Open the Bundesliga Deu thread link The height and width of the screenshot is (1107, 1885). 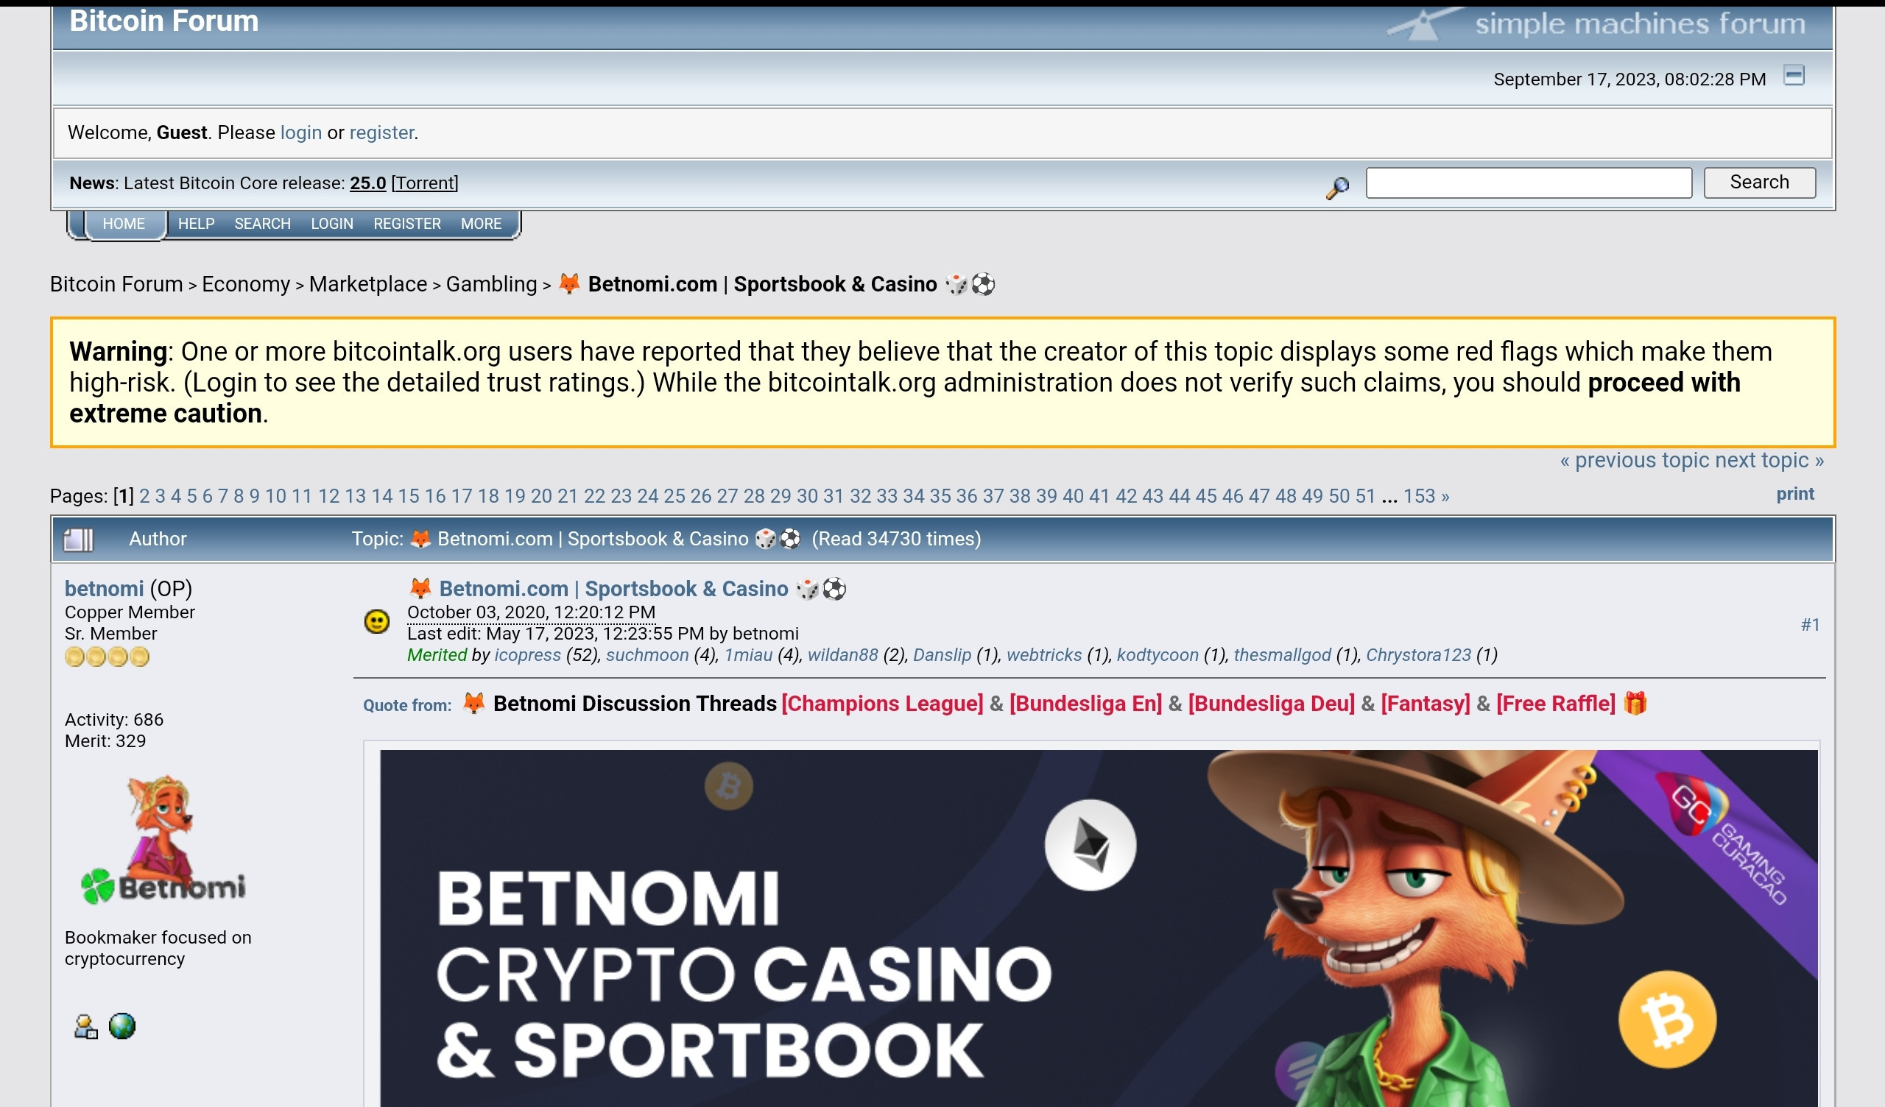click(1272, 703)
